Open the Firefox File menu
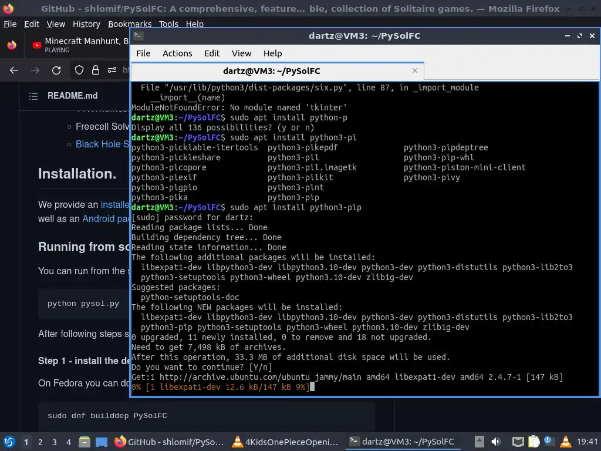The height and width of the screenshot is (451, 601). point(10,24)
